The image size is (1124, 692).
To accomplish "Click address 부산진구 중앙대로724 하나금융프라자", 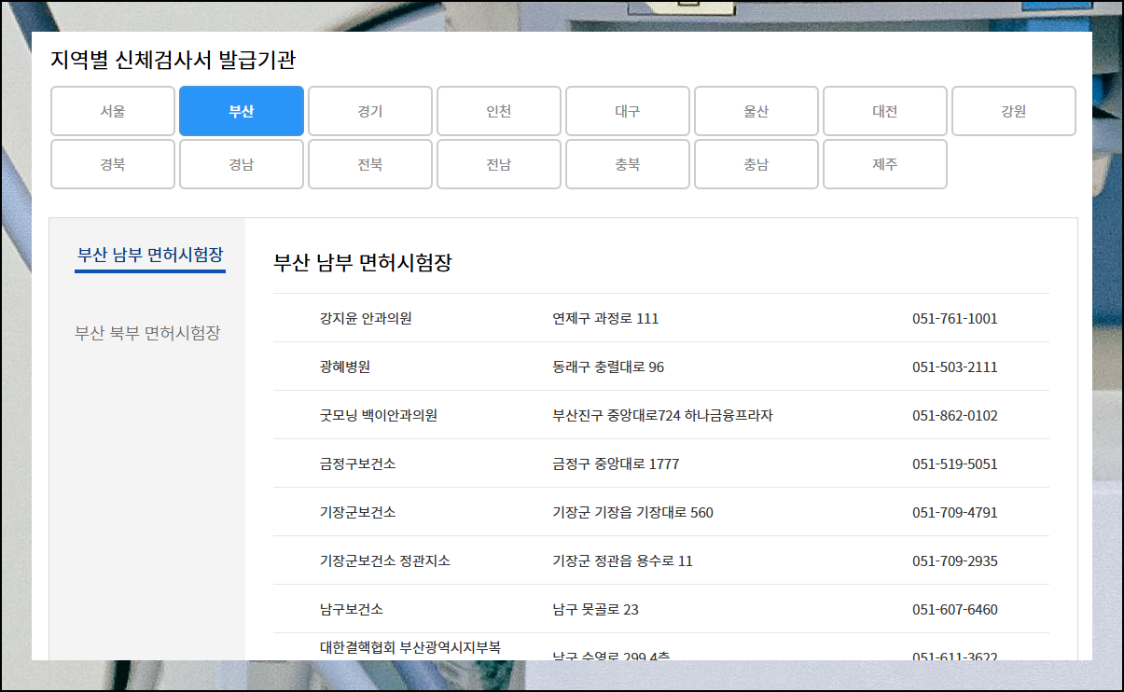I will point(662,415).
